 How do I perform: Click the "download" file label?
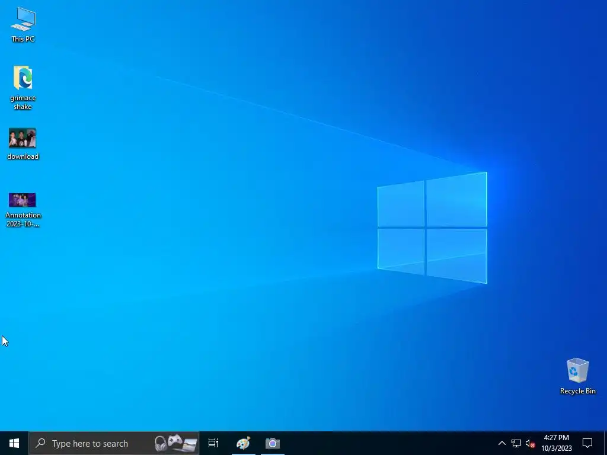tap(23, 156)
